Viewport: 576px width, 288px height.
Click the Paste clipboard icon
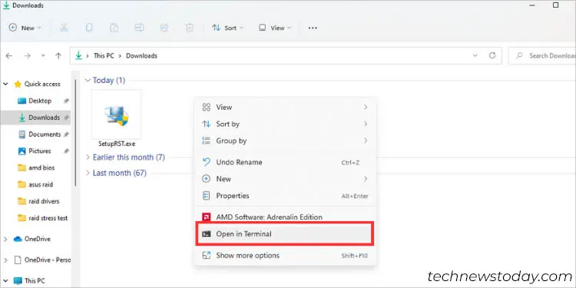click(x=114, y=28)
